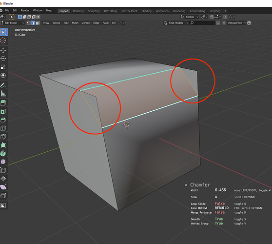272x244 pixels.
Task: Open the Mesh menu in viewport header
Action: pos(75,23)
